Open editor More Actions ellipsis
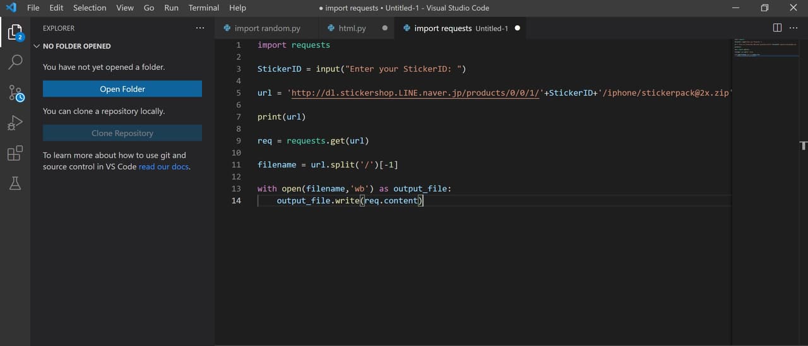 [x=793, y=28]
